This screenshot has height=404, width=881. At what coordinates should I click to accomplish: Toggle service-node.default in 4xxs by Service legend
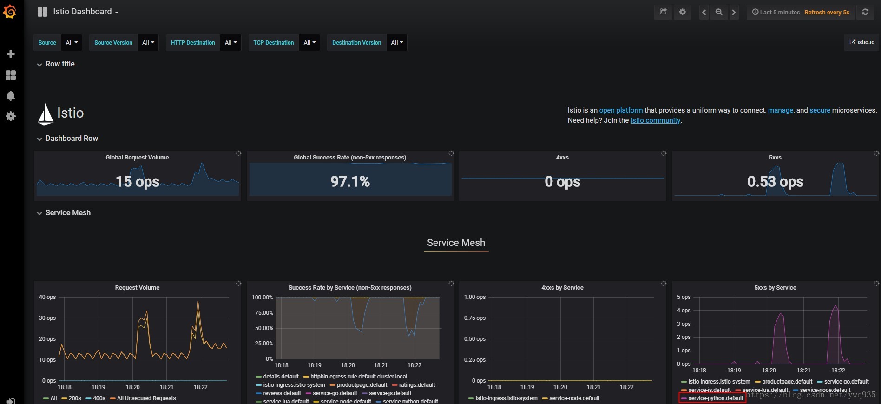point(574,398)
